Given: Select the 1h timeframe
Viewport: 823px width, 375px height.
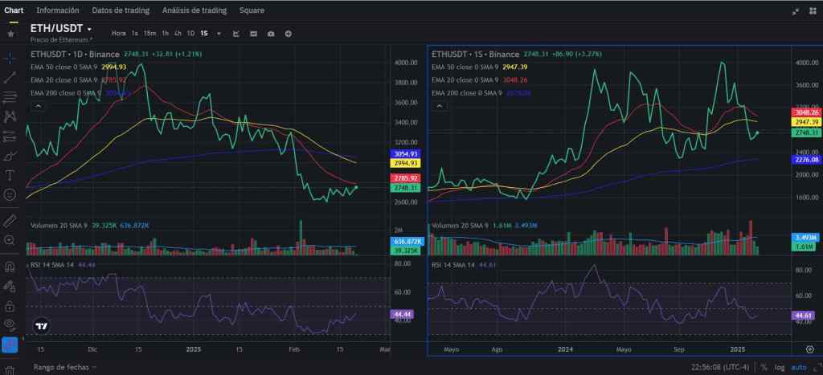Looking at the screenshot, I should [165, 34].
